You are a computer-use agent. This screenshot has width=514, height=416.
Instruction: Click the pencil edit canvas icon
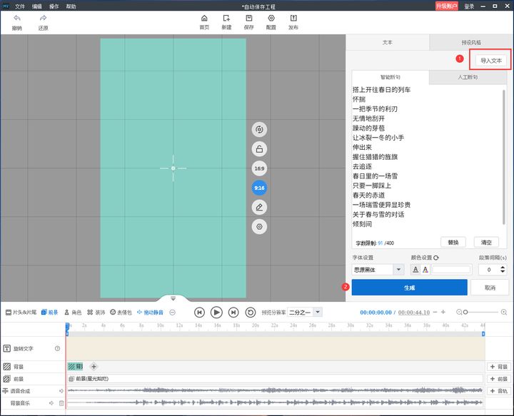pos(259,207)
